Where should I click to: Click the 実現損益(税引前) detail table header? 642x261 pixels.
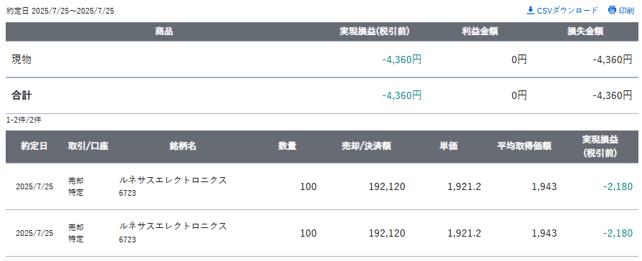(600, 146)
